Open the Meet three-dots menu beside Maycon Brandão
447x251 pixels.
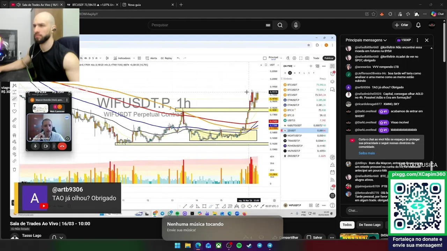(67, 100)
